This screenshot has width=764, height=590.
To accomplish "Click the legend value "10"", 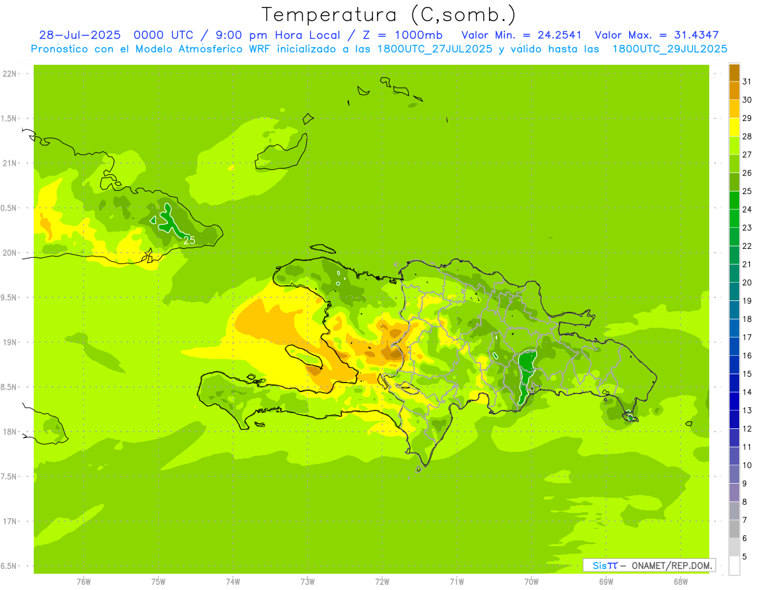I will [x=747, y=465].
